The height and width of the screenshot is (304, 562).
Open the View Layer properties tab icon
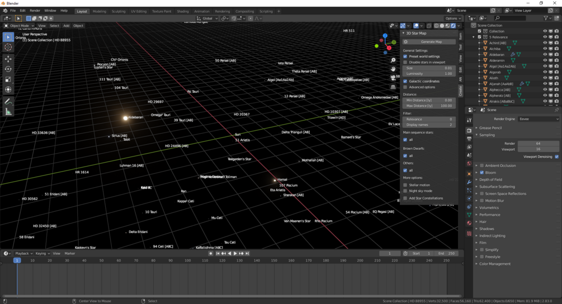[x=469, y=147]
